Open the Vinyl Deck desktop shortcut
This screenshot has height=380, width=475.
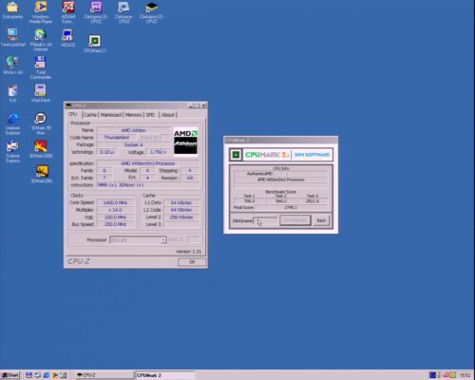[41, 93]
